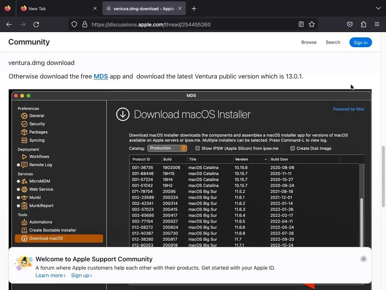The height and width of the screenshot is (290, 386).
Task: Click the Sign in button
Action: 360,42
